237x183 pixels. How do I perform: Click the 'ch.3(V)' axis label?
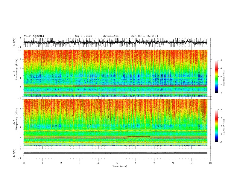point(14,153)
